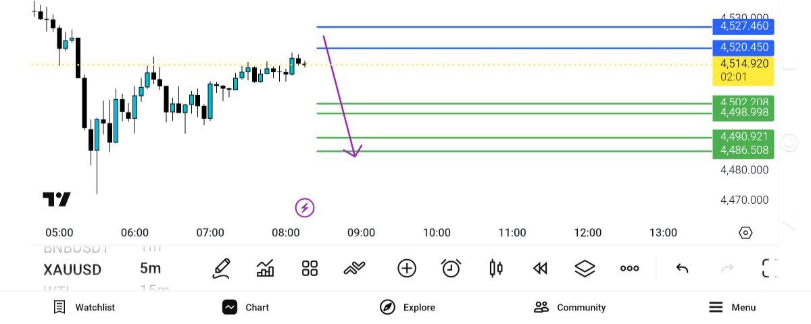Start bar replay with rewind icon

(540, 269)
